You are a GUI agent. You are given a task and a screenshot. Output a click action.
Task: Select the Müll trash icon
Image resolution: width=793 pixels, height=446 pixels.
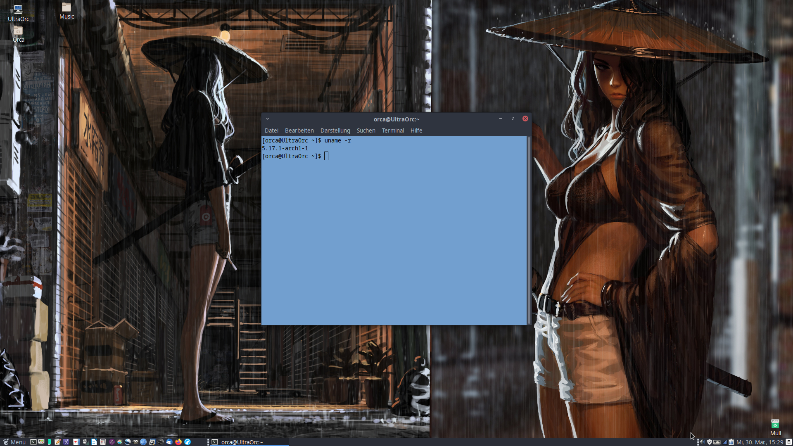coord(775,428)
